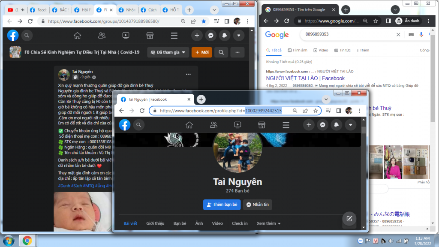
Task: Toggle the side panel in the Google window
Action: [x=388, y=21]
